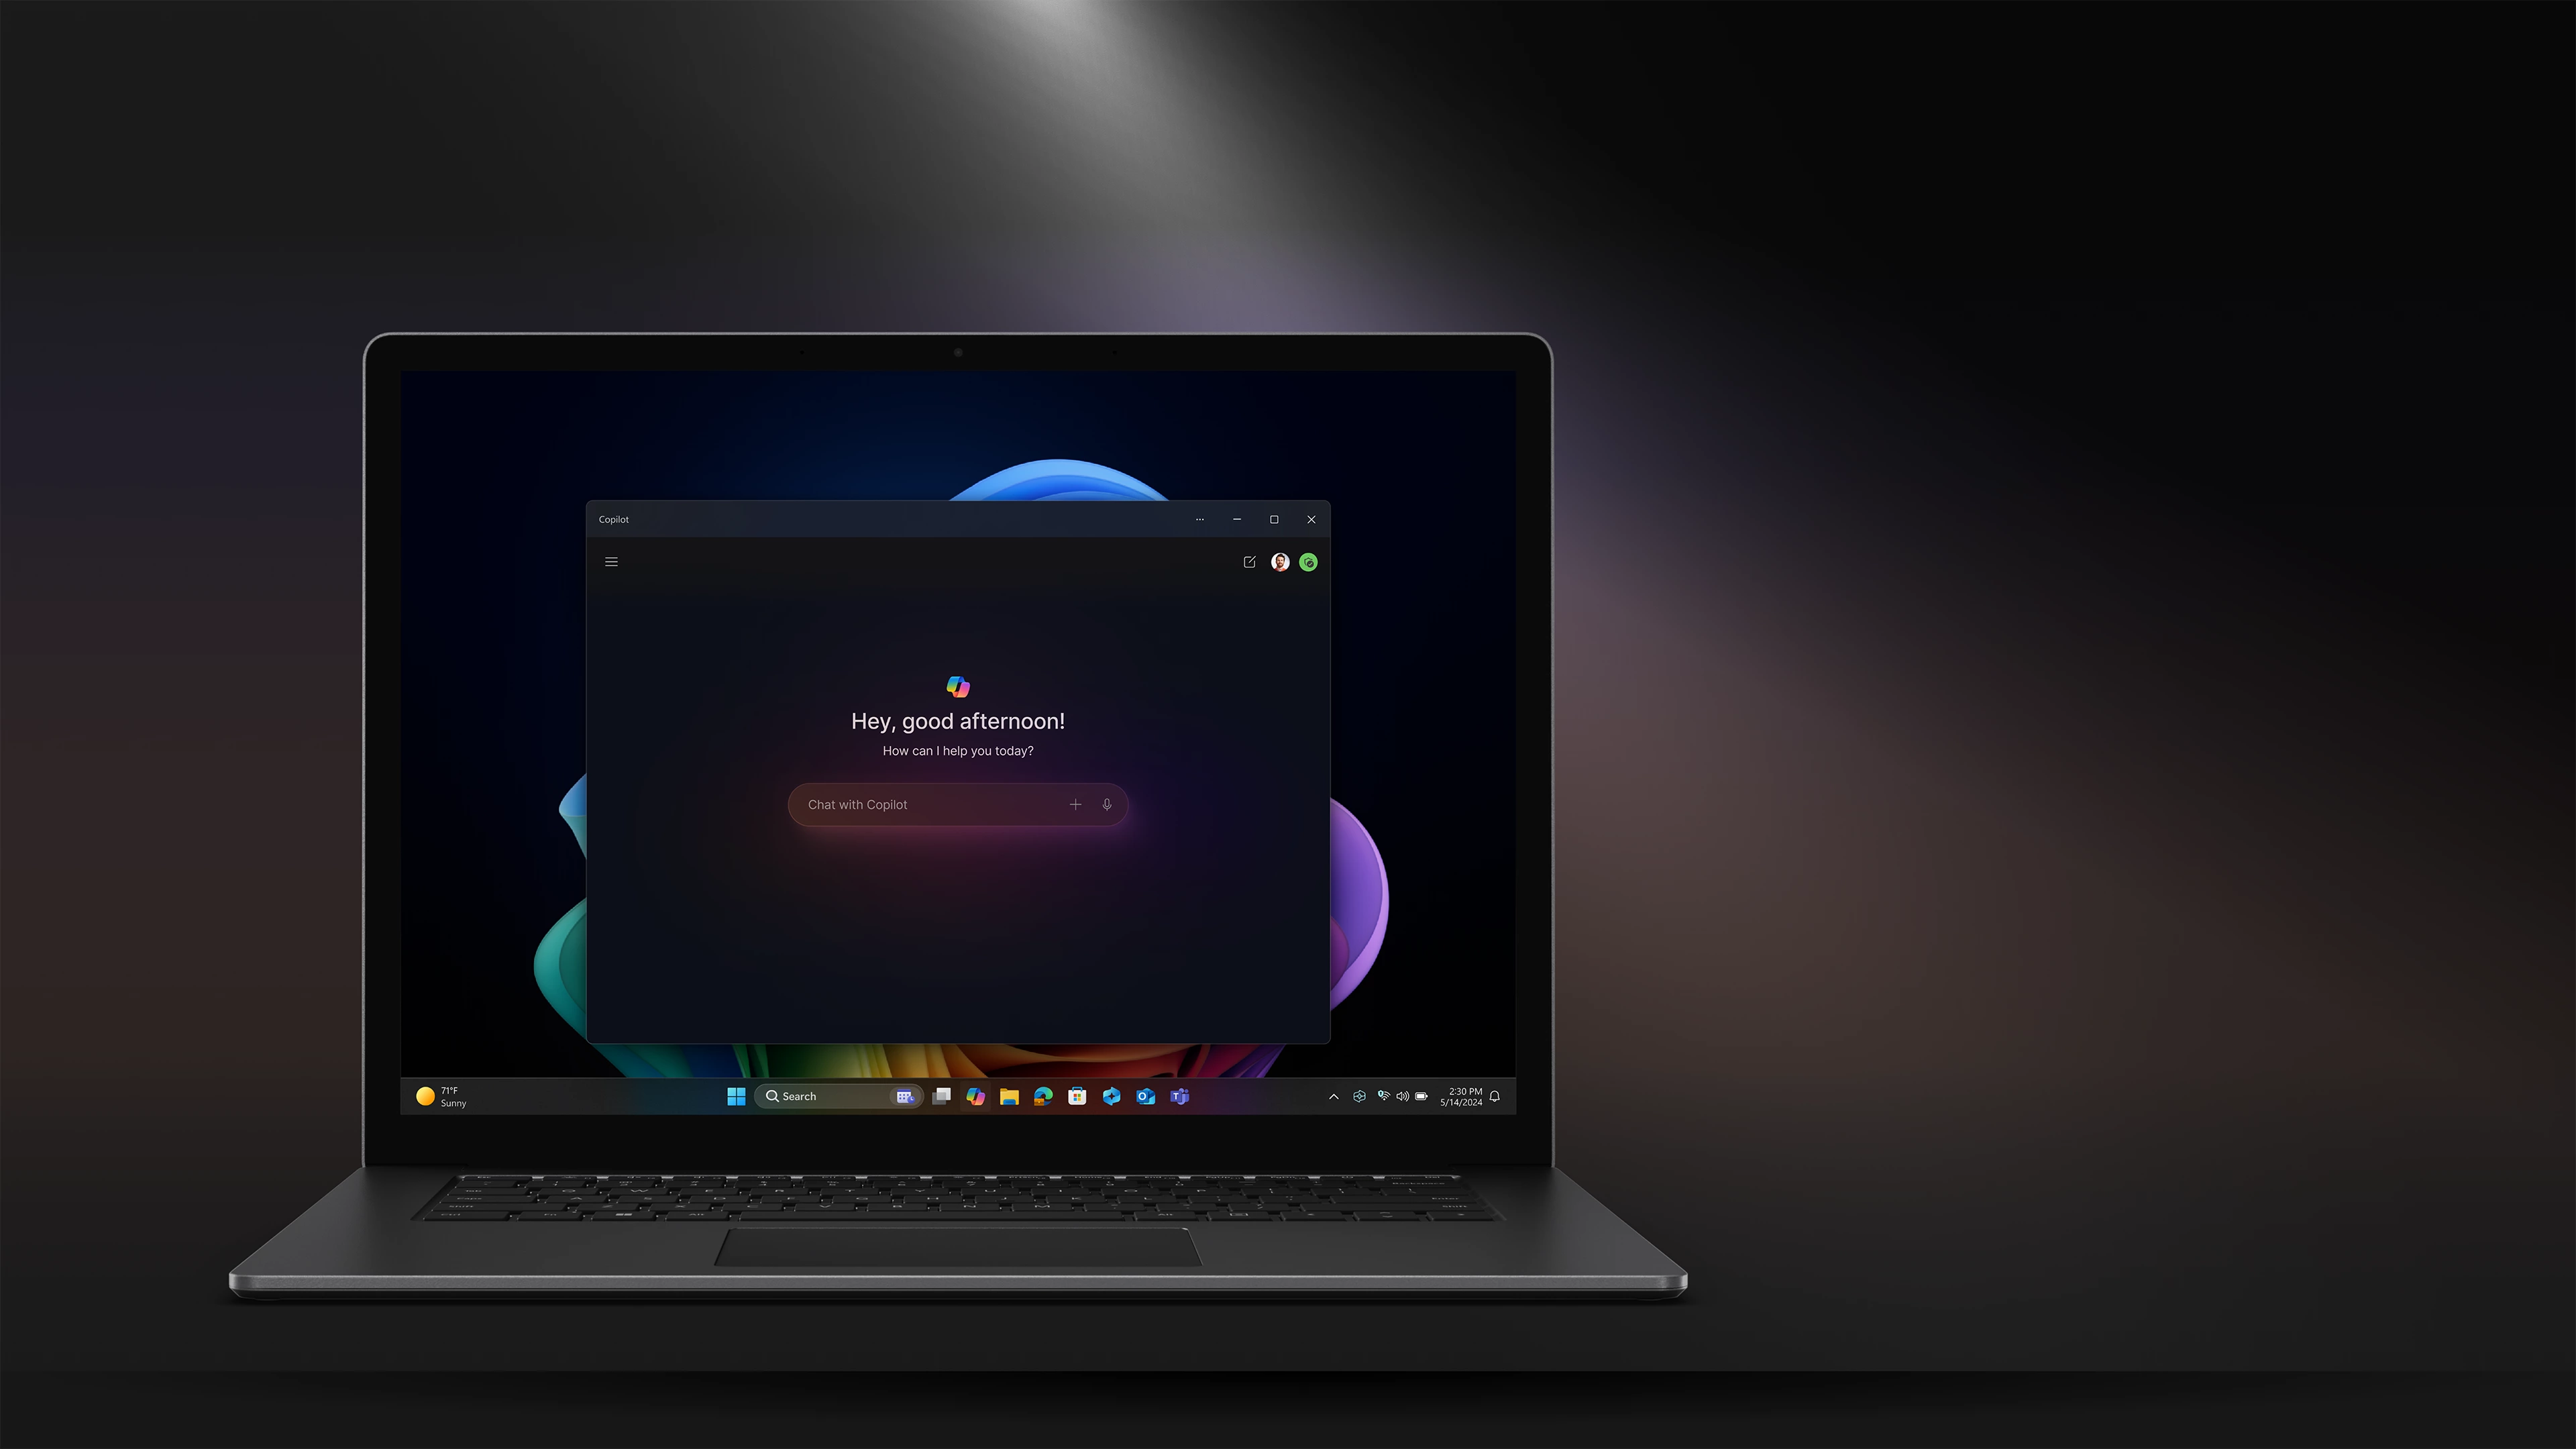Click the Windows Start button icon

point(736,1095)
